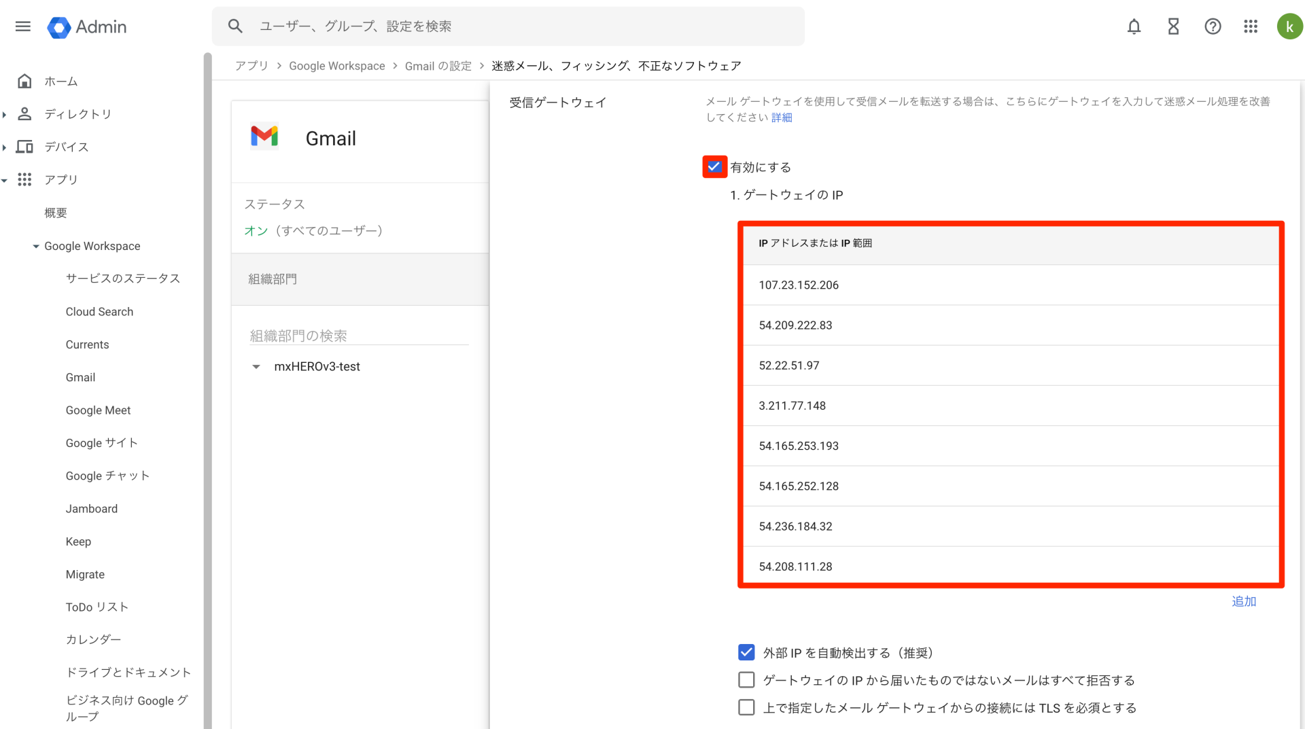Screen dimensions: 1305x729
Task: Uncheck 有効にする for the inbound gateway
Action: pyautogui.click(x=714, y=166)
